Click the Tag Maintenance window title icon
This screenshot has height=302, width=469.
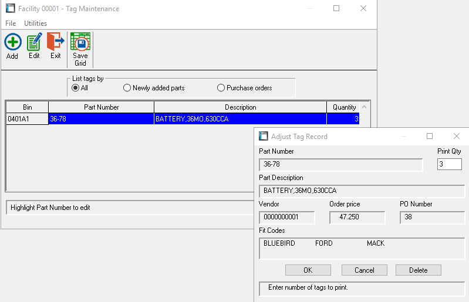tap(10, 9)
